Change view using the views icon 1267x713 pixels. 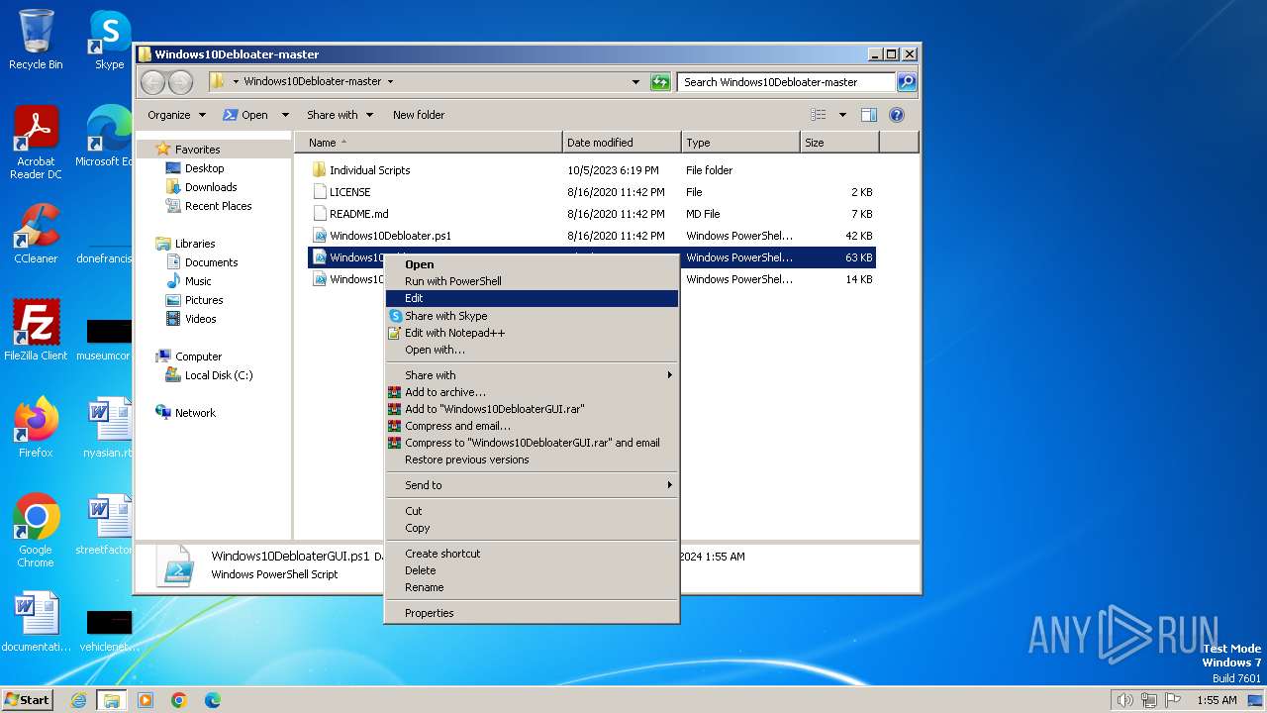819,115
